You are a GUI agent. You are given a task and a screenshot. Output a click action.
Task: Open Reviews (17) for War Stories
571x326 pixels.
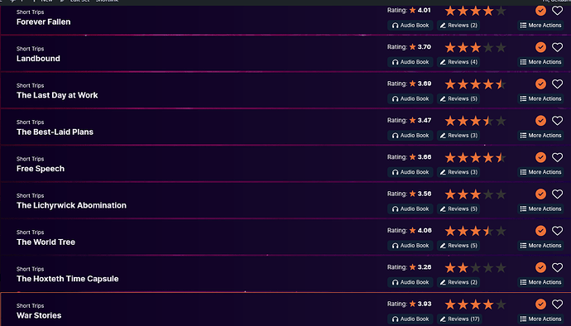[x=459, y=319]
